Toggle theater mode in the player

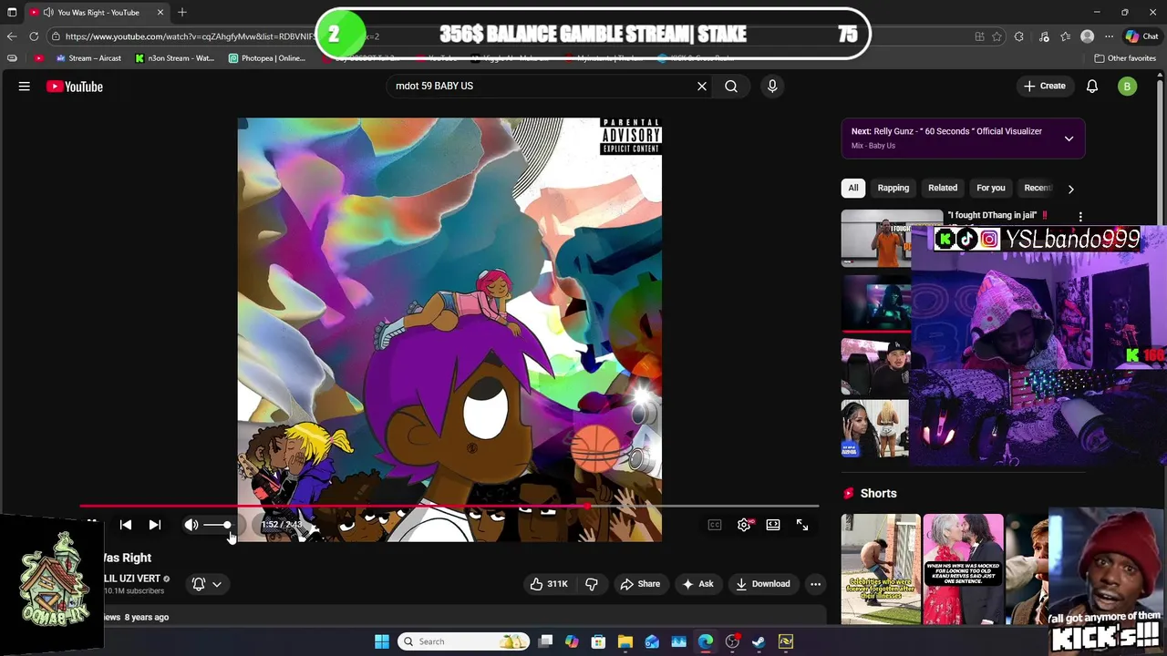click(773, 525)
